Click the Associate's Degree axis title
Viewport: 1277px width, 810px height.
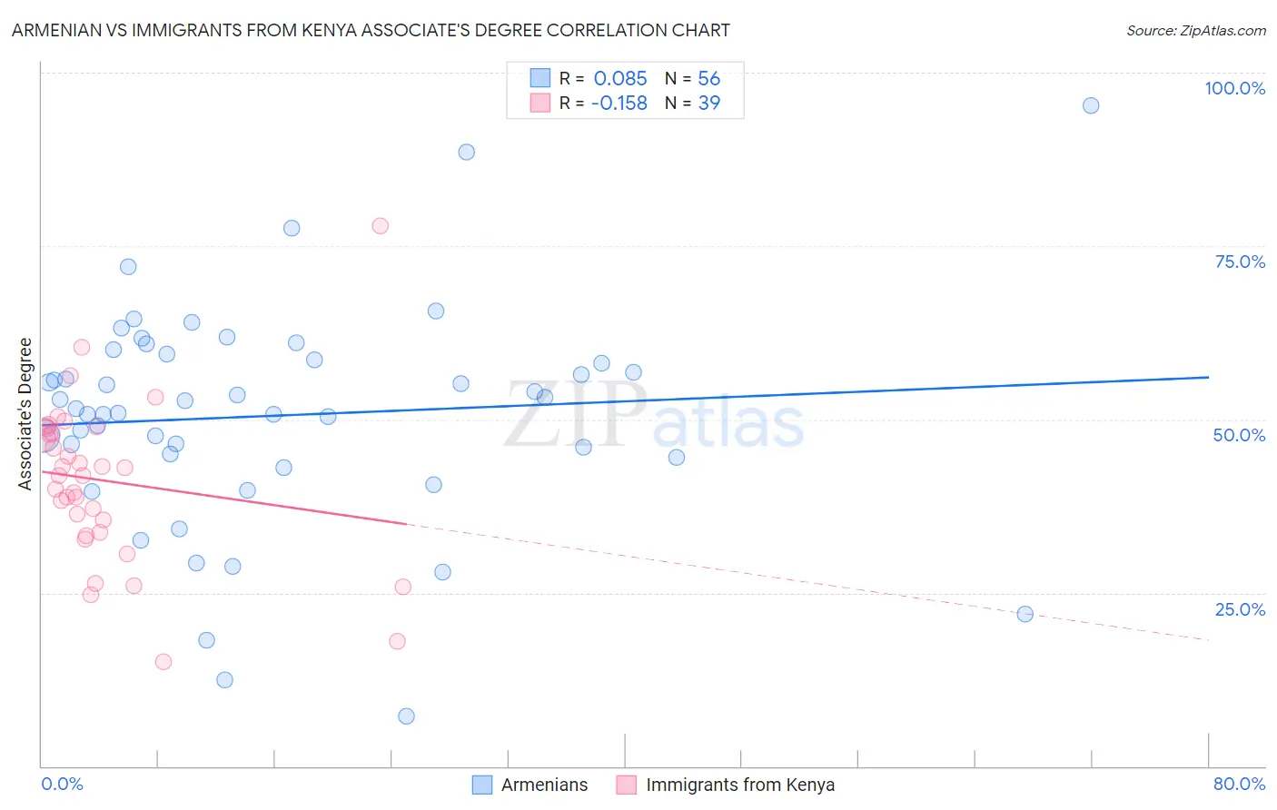(25, 414)
